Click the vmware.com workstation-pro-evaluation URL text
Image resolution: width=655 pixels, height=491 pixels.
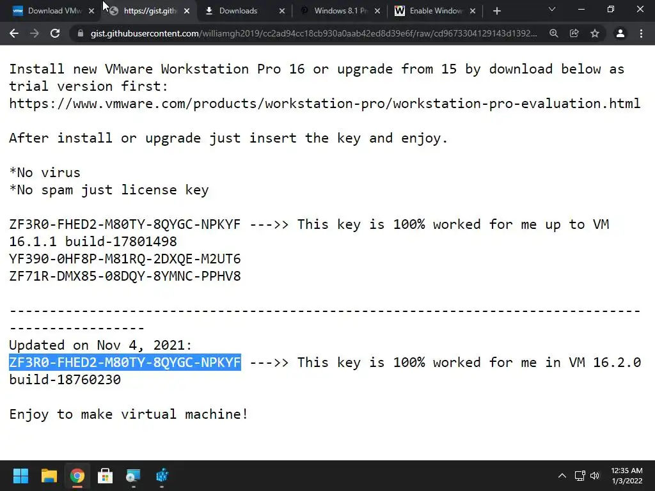click(324, 104)
